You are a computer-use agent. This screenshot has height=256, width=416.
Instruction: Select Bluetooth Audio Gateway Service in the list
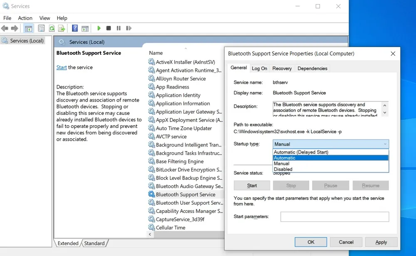point(189,186)
